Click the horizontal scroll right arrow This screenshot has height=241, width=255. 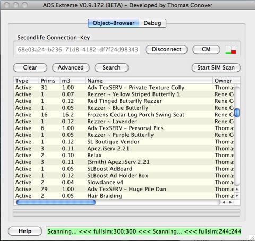tap(231, 202)
